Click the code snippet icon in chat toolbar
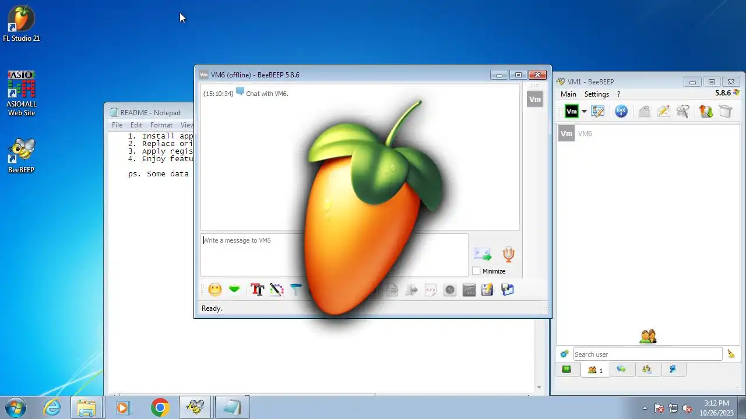Viewport: 746px width, 419px height. tap(431, 290)
